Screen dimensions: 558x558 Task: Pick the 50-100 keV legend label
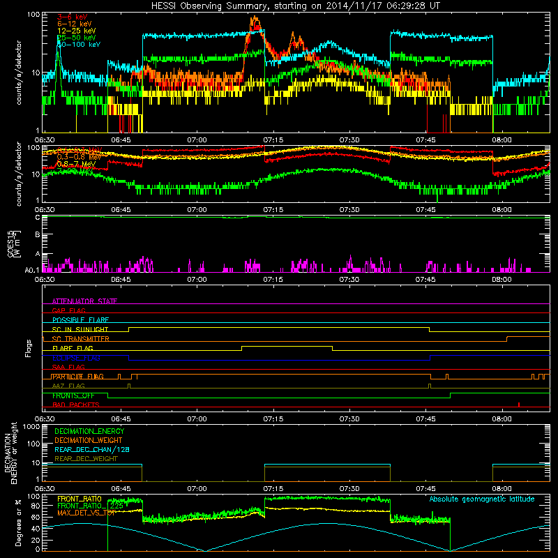pyautogui.click(x=78, y=45)
